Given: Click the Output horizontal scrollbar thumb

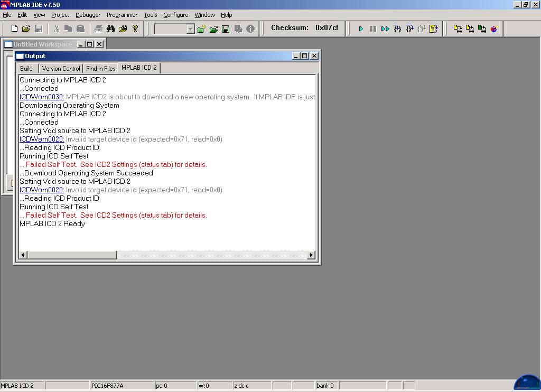Looking at the screenshot, I should click(72, 255).
